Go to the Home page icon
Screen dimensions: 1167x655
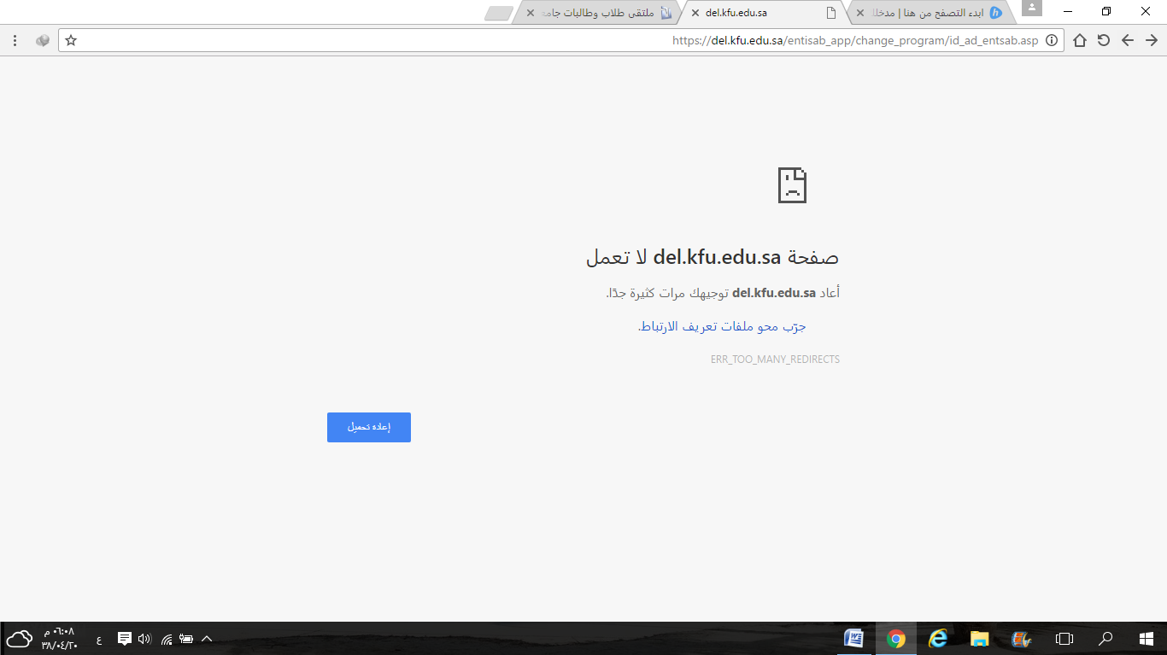[x=1080, y=40]
